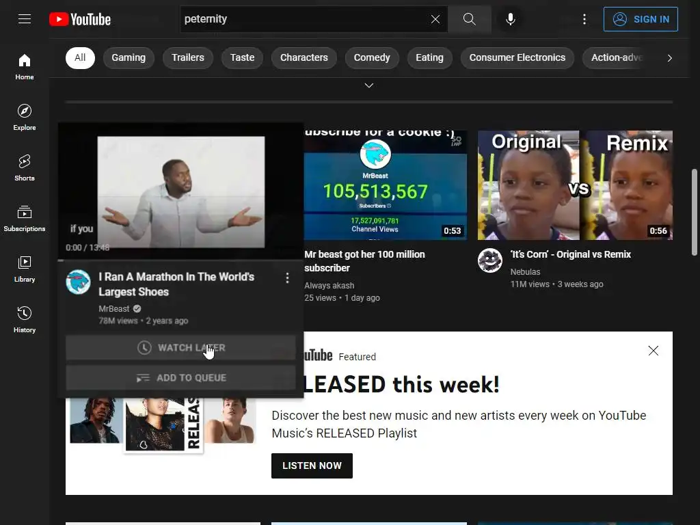
Task: Open Explore in sidebar
Action: (25, 117)
